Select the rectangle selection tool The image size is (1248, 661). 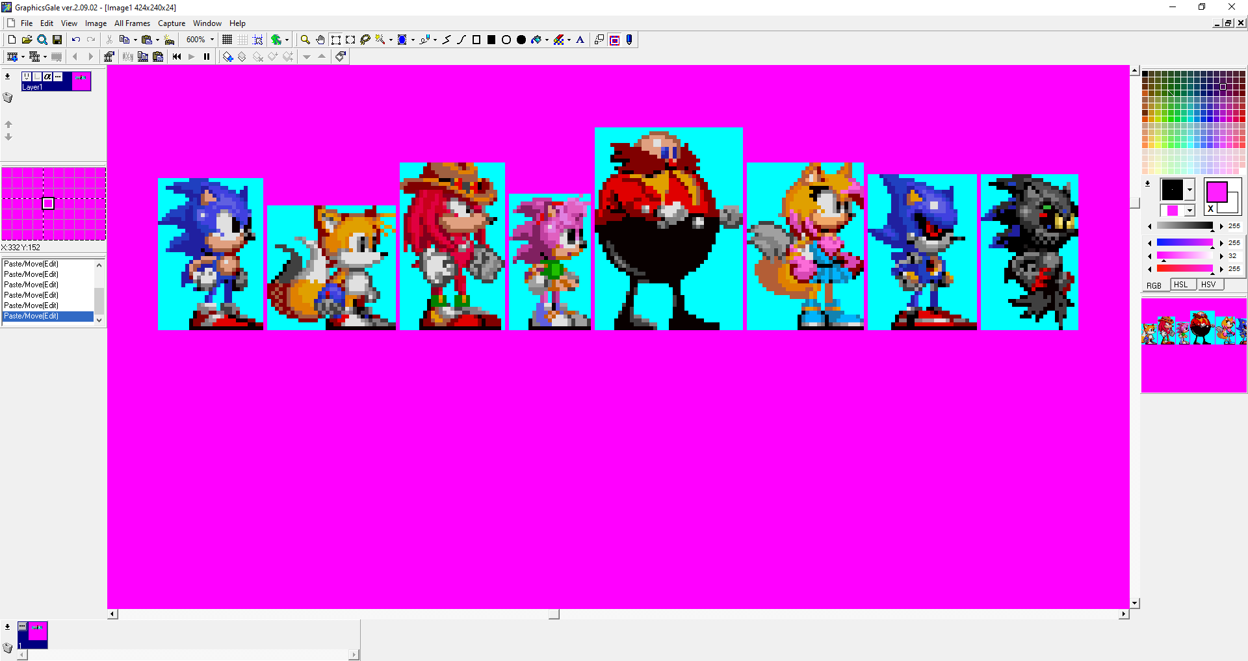tap(336, 40)
